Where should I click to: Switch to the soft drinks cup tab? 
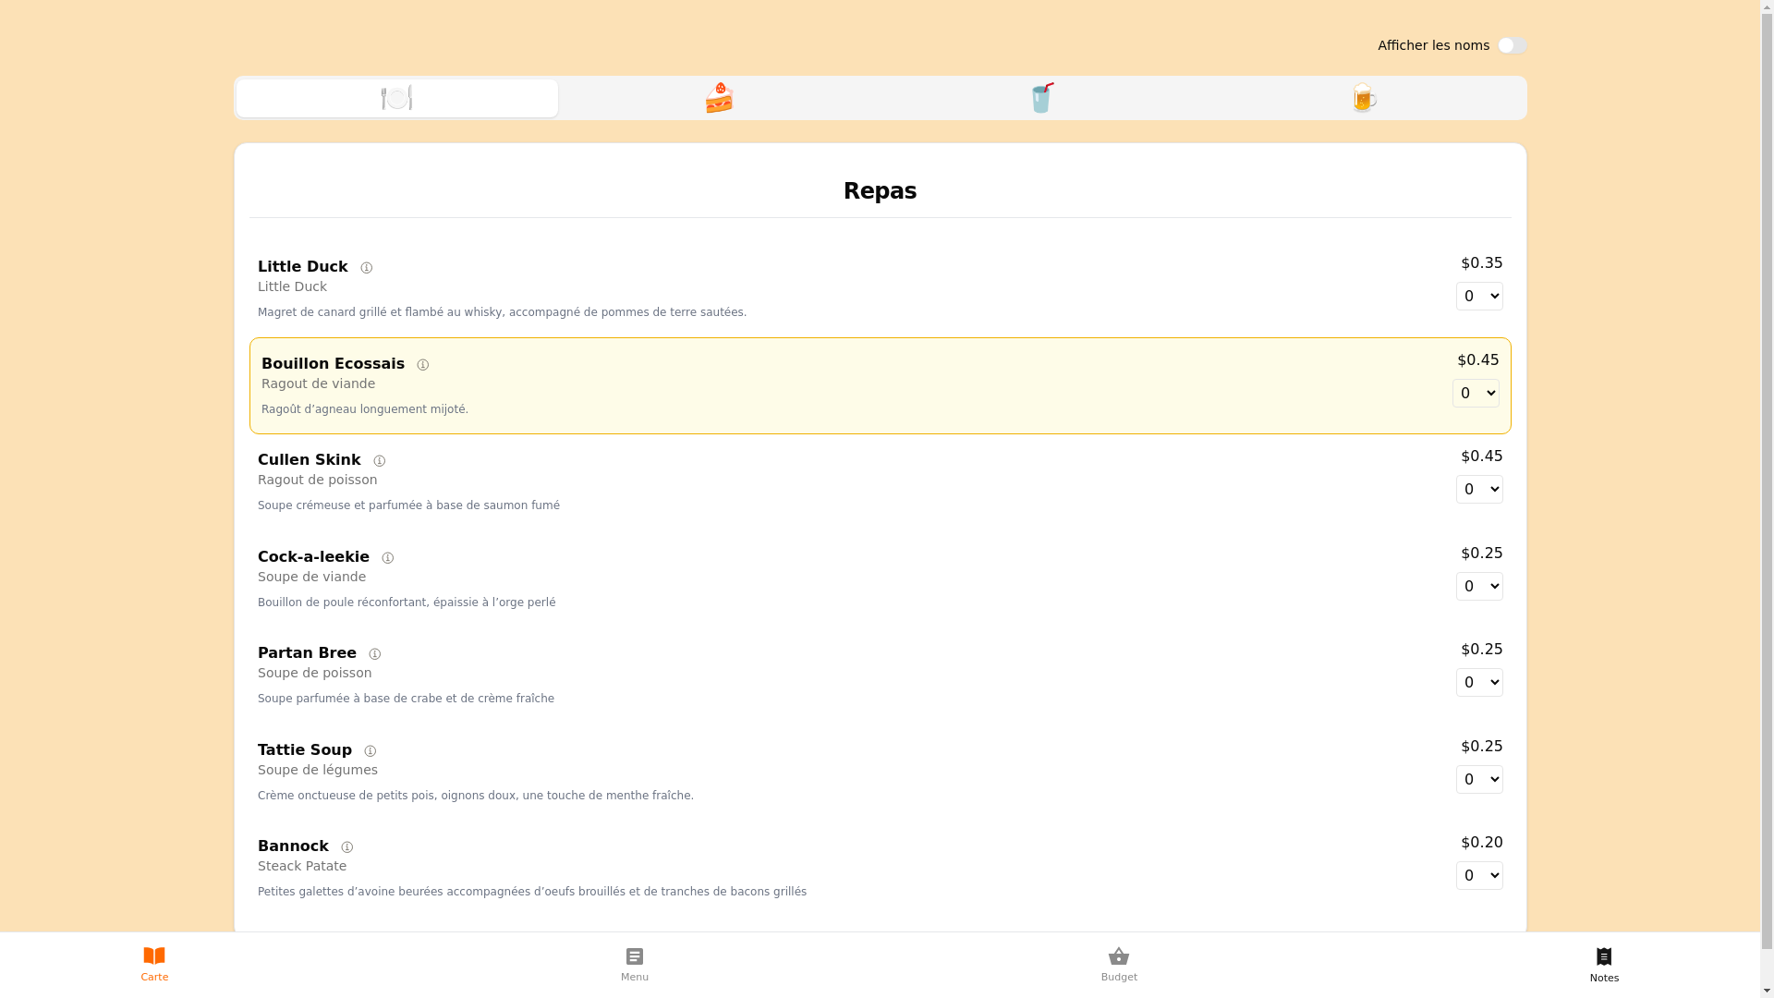point(1041,98)
